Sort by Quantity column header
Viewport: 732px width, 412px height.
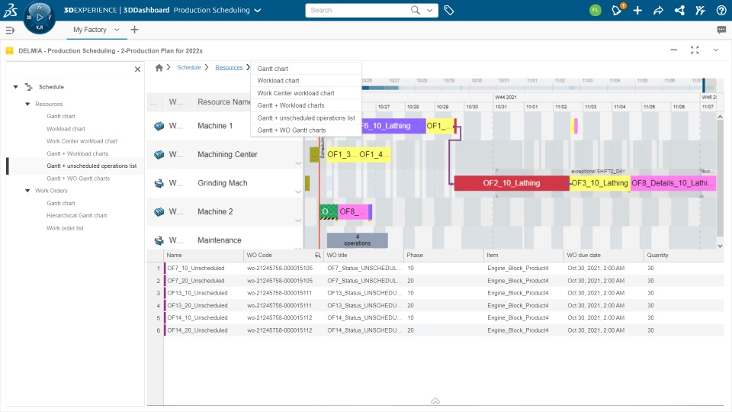(657, 255)
